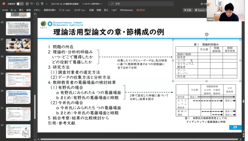Click the search magnifier icon
Image resolution: width=248 pixels, height=141 pixels.
click(112, 3)
